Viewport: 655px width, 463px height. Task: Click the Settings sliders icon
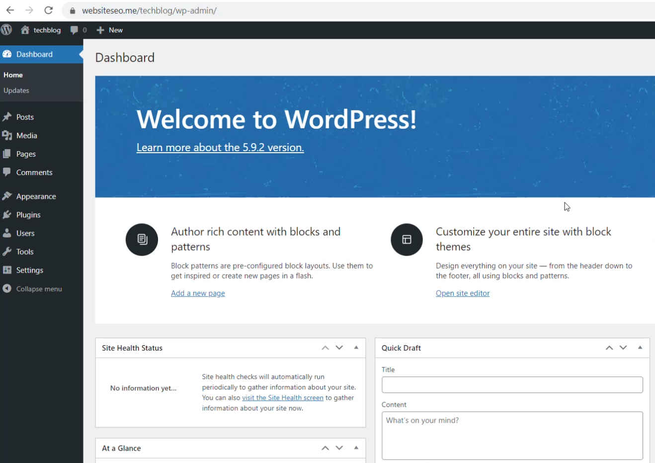pyautogui.click(x=7, y=270)
